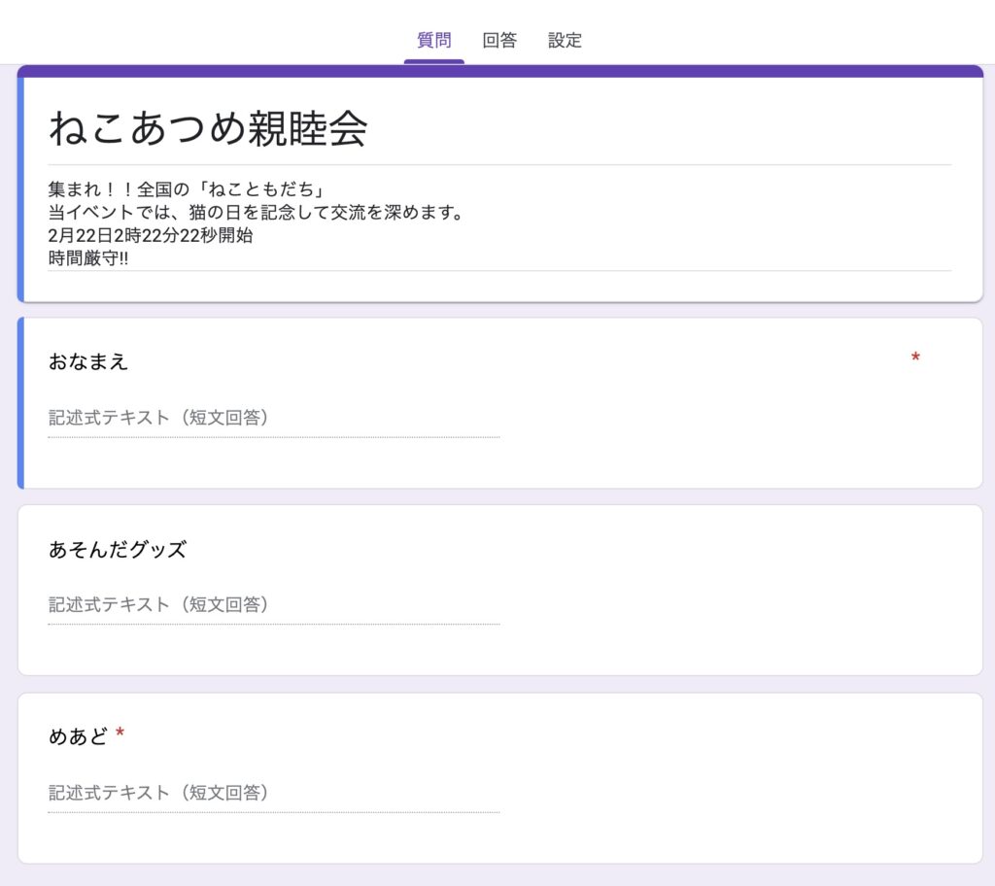
Task: Open the 回答 tab
Action: pos(499,40)
